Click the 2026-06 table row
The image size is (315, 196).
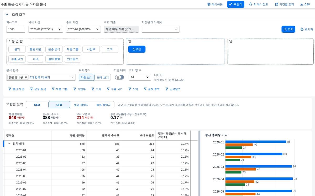pos(97,182)
